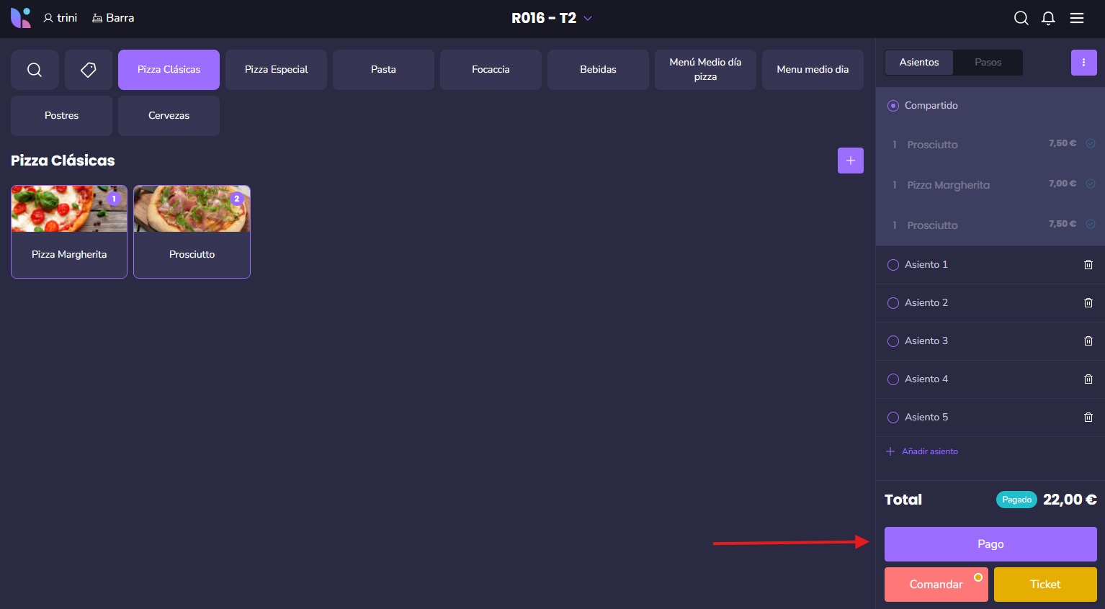The width and height of the screenshot is (1105, 609).
Task: Click the product search tile
Action: pos(35,70)
